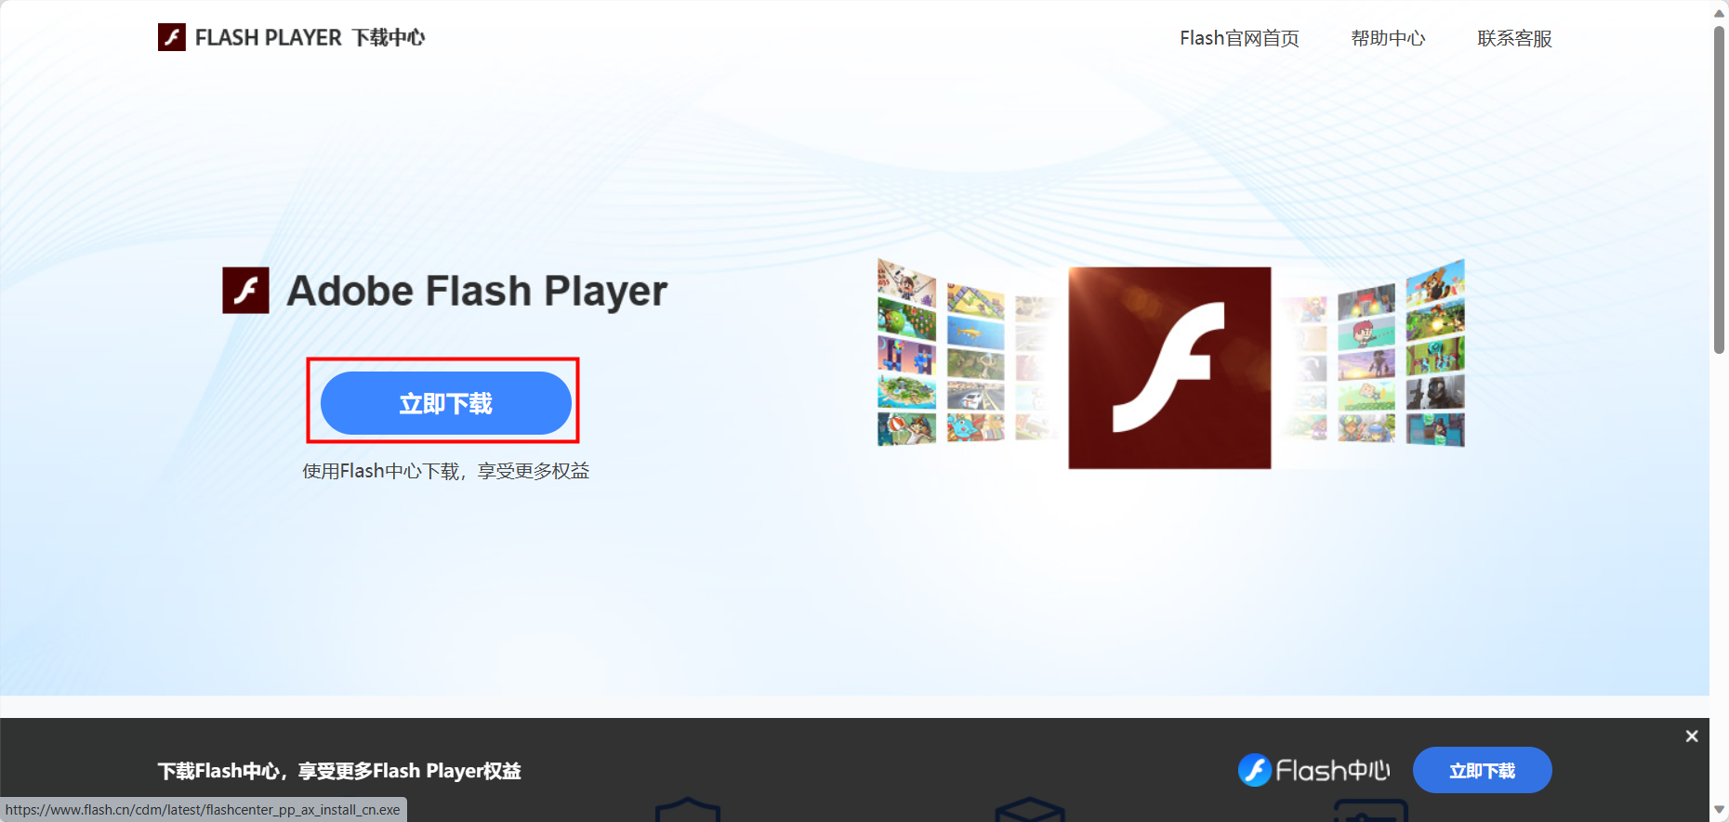Open 帮助中心 from the top navigation
Screen dimensions: 1729x822
click(x=1388, y=38)
